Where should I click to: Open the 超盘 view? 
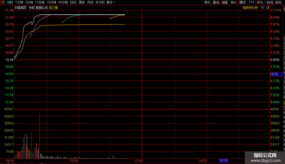tap(225, 2)
